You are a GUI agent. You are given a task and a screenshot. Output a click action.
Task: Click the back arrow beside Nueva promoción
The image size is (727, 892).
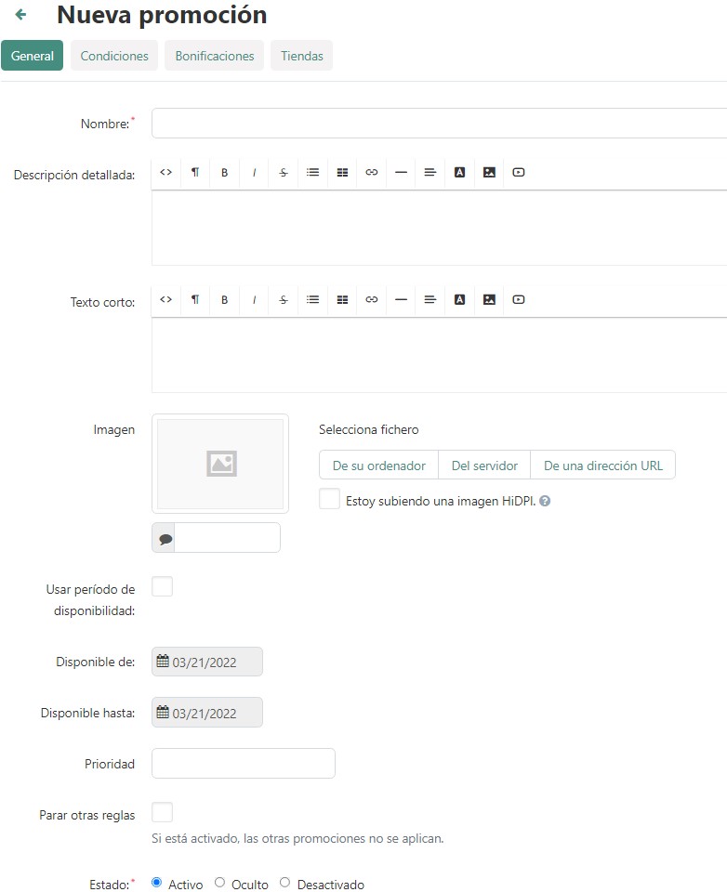20,15
